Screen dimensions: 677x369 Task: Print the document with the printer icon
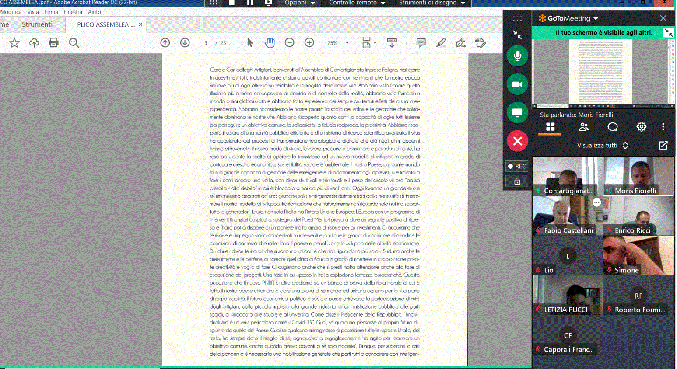[53, 42]
